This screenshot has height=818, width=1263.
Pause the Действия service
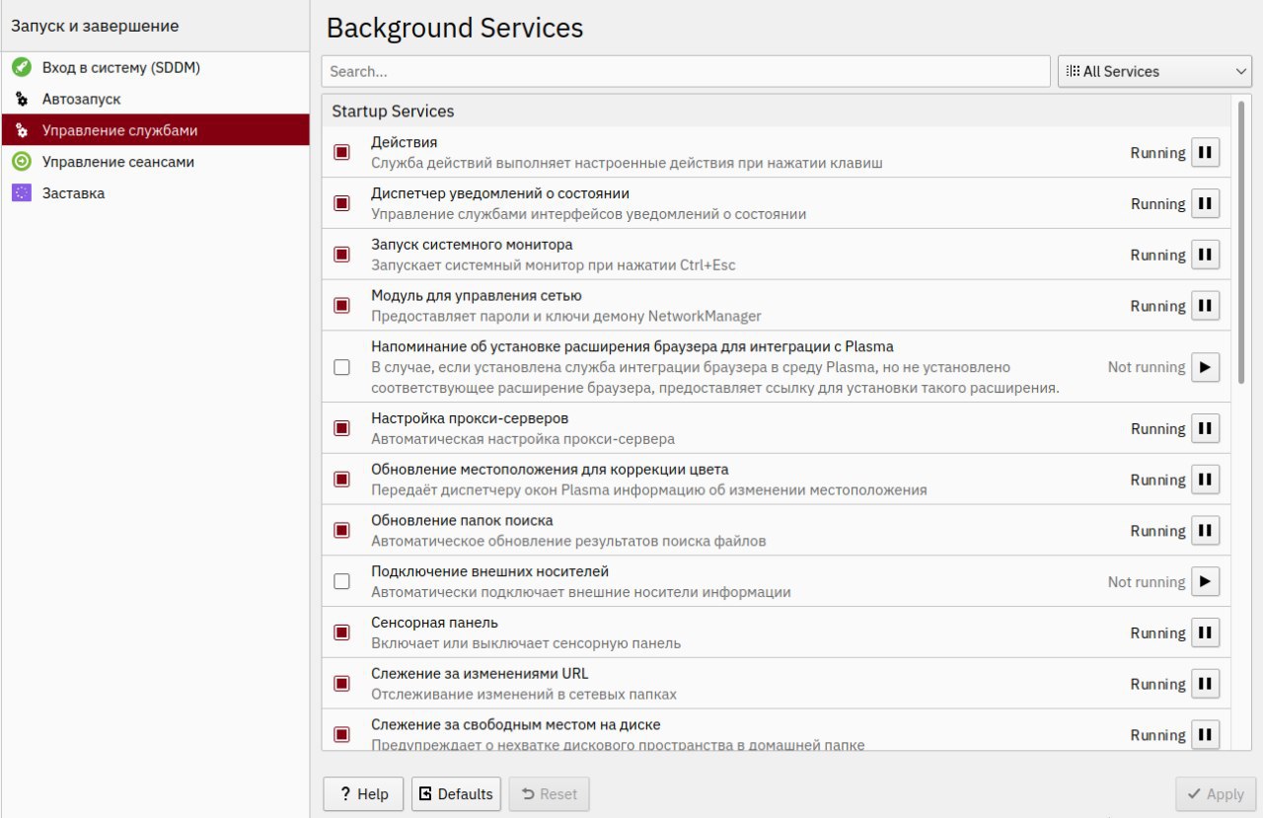pos(1205,153)
